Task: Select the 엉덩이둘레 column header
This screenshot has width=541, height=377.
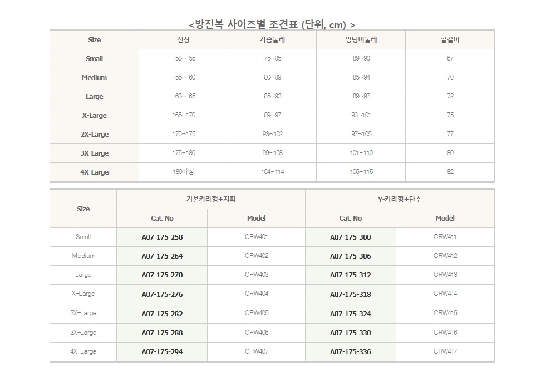Action: [x=361, y=40]
